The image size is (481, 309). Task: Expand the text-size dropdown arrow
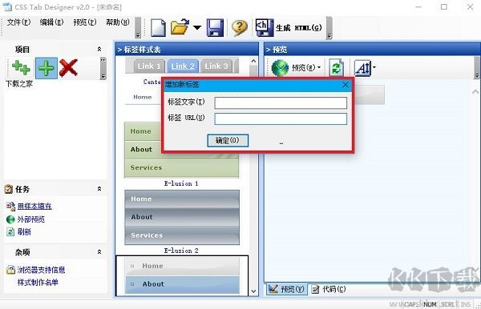(x=374, y=67)
